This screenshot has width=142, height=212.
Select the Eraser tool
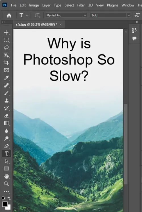point(6,116)
